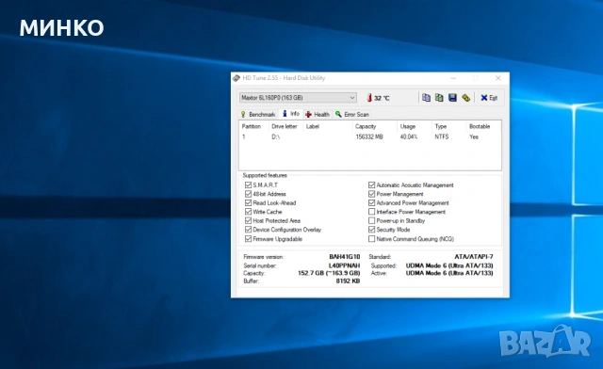
Task: Click the copy screenshot icon in toolbar
Action: pos(439,98)
